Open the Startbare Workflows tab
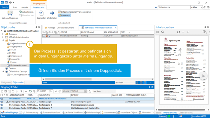The height and width of the screenshot is (118, 210). pos(50,113)
